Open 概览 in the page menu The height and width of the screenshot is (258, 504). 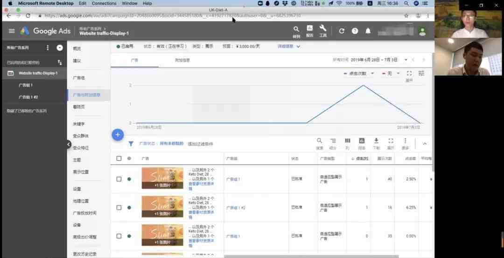[x=77, y=48]
